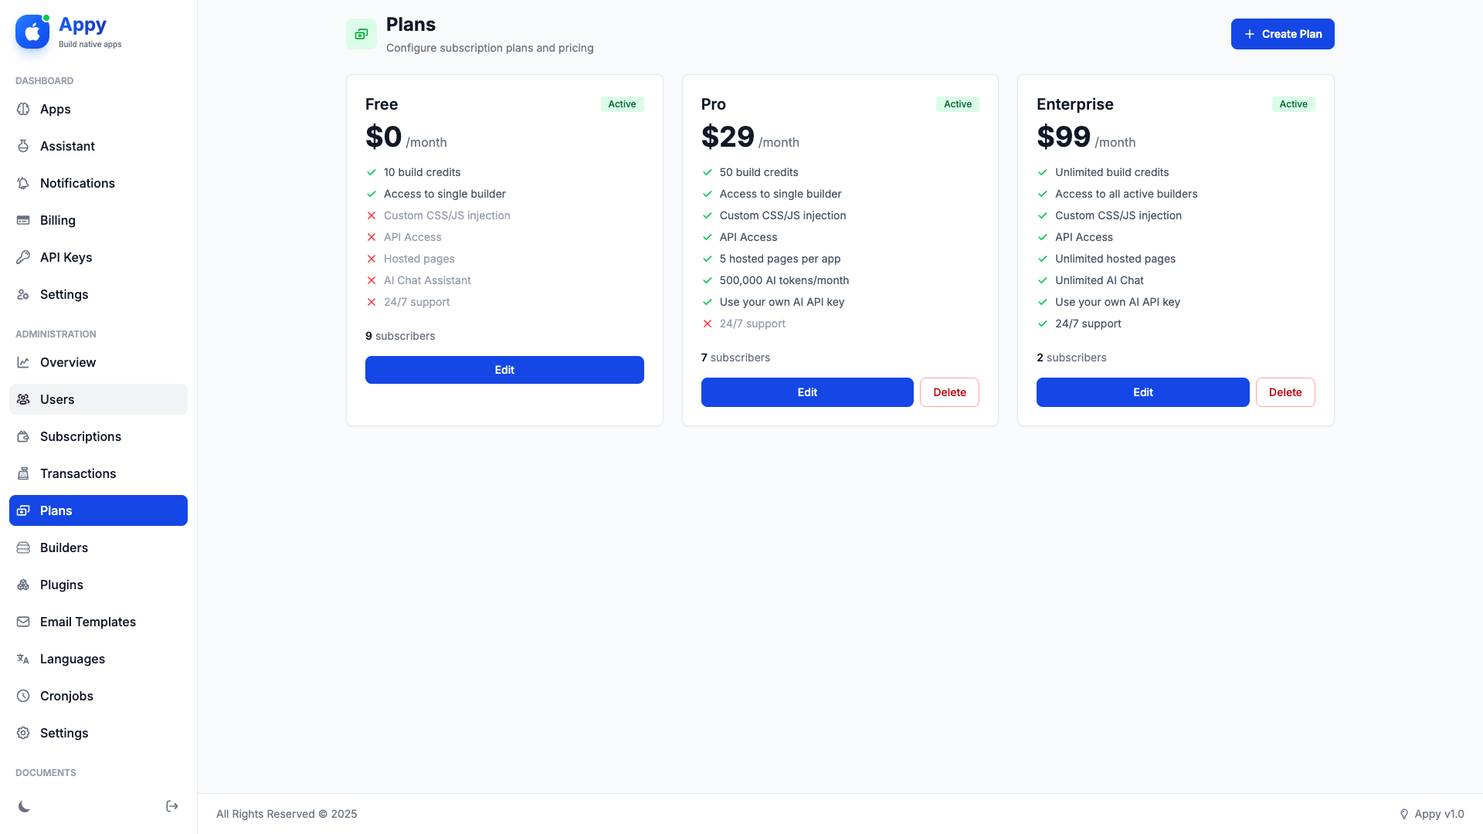Click the Notifications bell icon
The image size is (1483, 834).
tap(23, 183)
